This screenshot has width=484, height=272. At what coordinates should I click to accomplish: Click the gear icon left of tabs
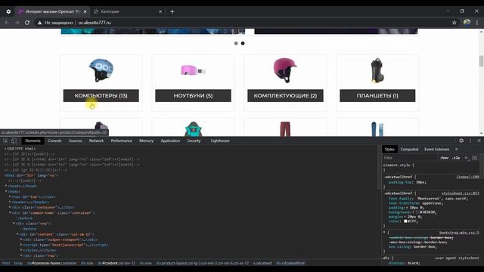tap(8, 11)
